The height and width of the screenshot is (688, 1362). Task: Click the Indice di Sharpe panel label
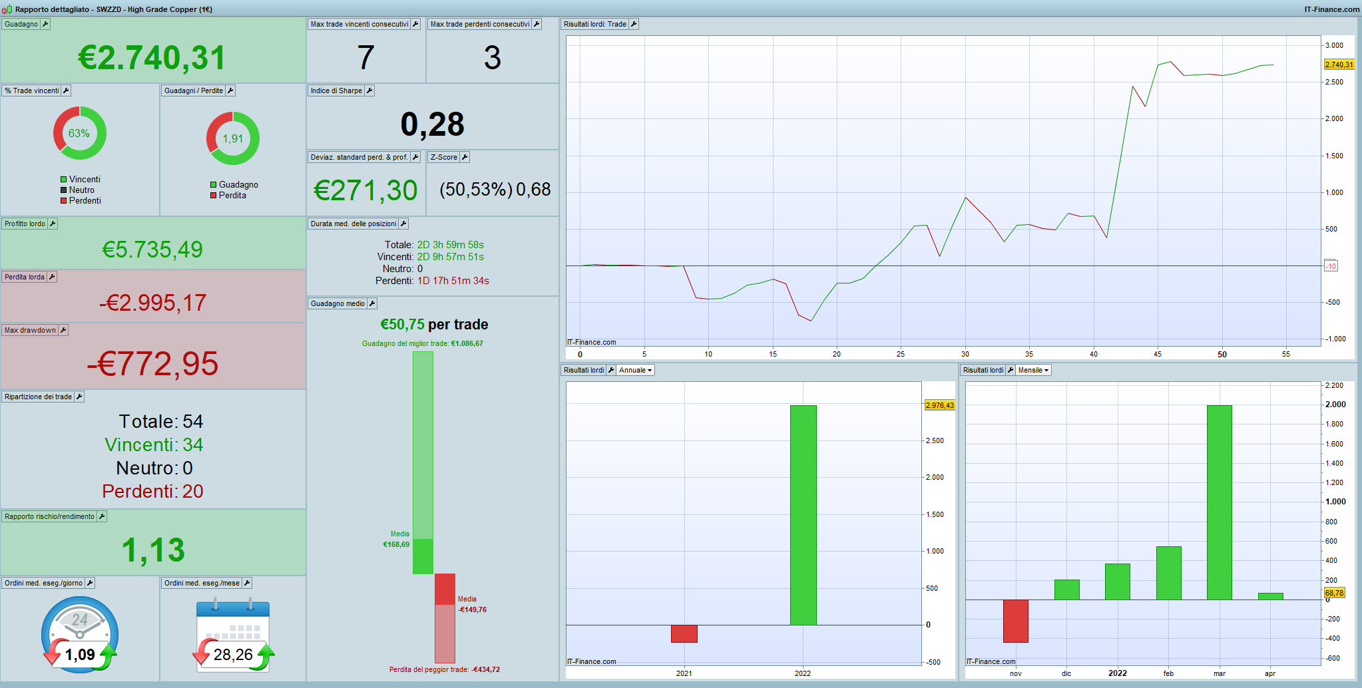pos(336,90)
